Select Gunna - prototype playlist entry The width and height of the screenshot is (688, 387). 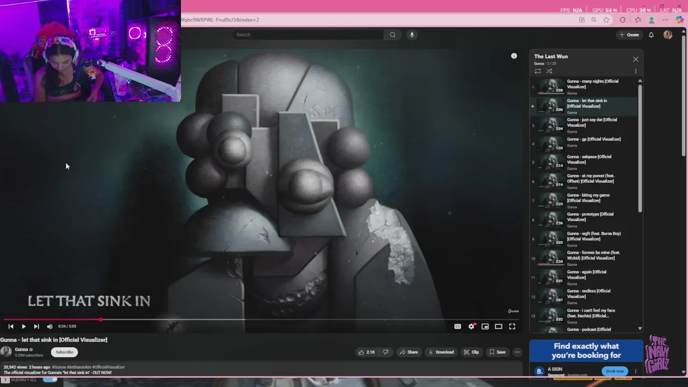pos(584,219)
